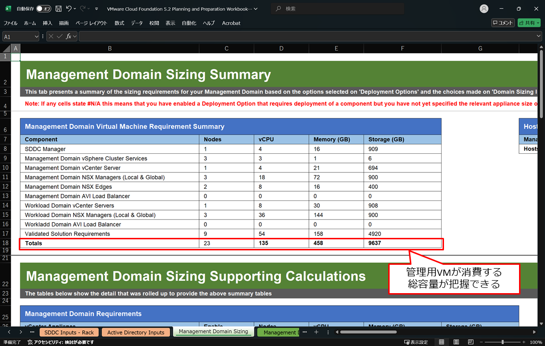This screenshot has width=545, height=346.
Task: Switch to SDDC Inputs - Rack sheet
Action: tap(69, 333)
